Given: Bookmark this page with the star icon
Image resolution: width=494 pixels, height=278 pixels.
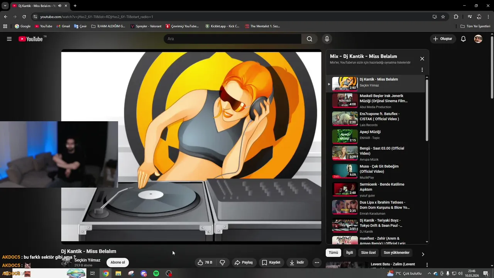Looking at the screenshot, I should click(x=443, y=17).
